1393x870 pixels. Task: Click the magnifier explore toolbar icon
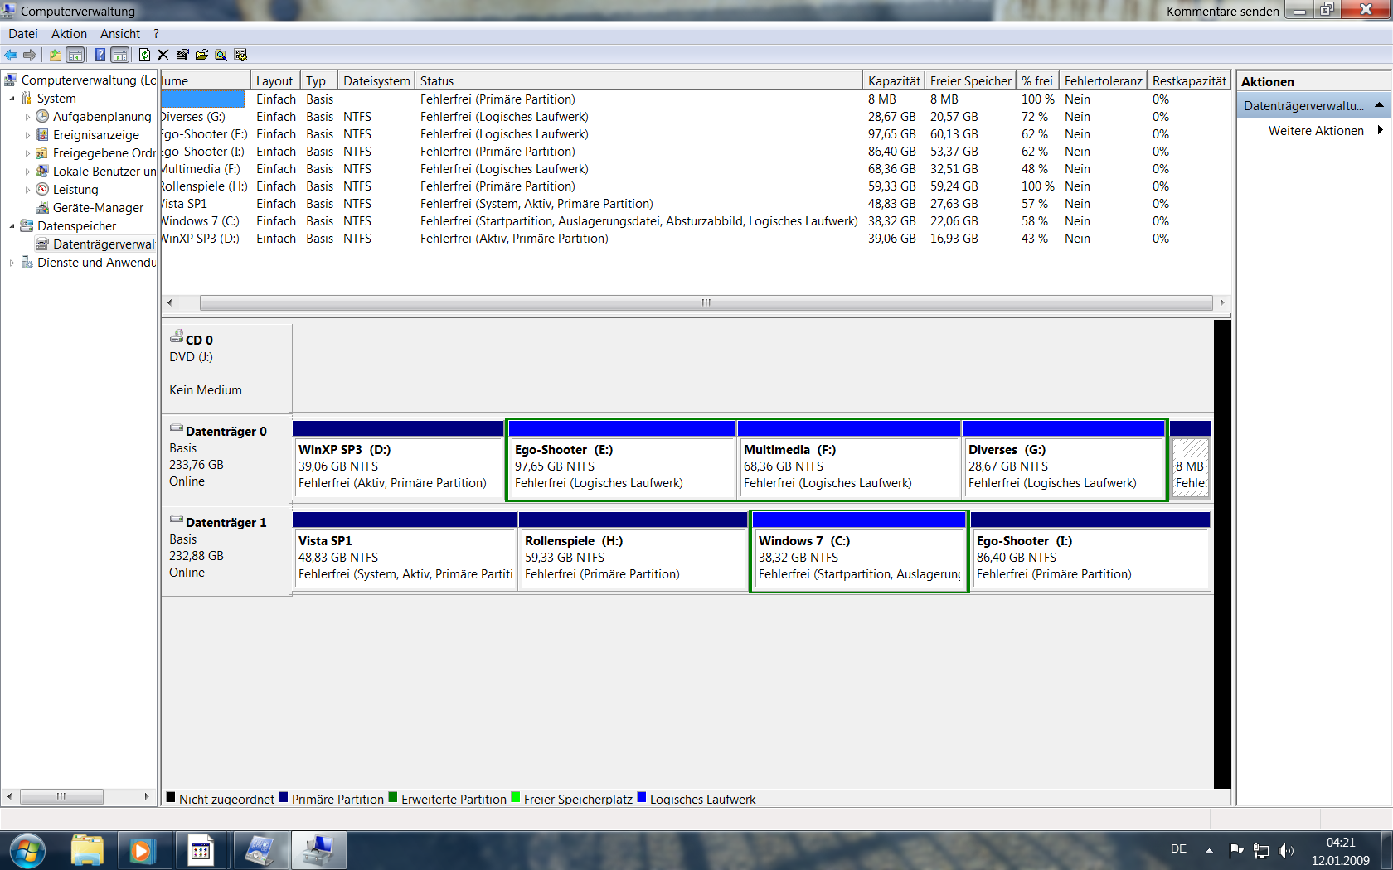[x=221, y=55]
